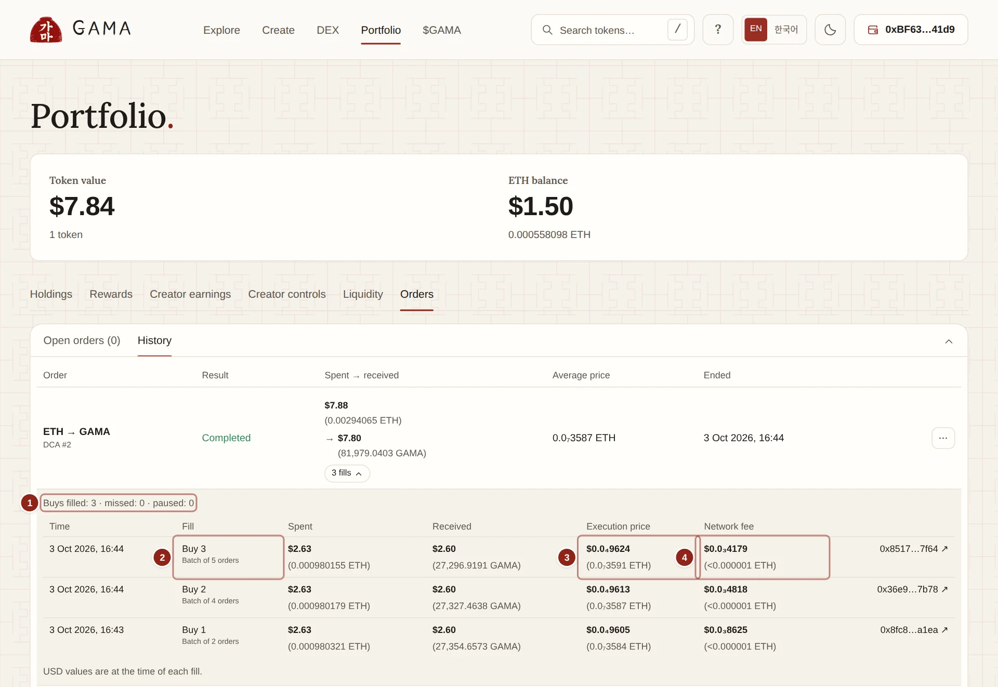Collapse the orders panel chevron

(949, 341)
